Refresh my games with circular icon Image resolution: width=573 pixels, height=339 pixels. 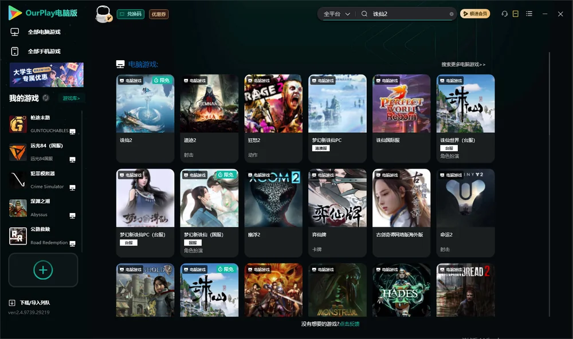click(x=46, y=98)
